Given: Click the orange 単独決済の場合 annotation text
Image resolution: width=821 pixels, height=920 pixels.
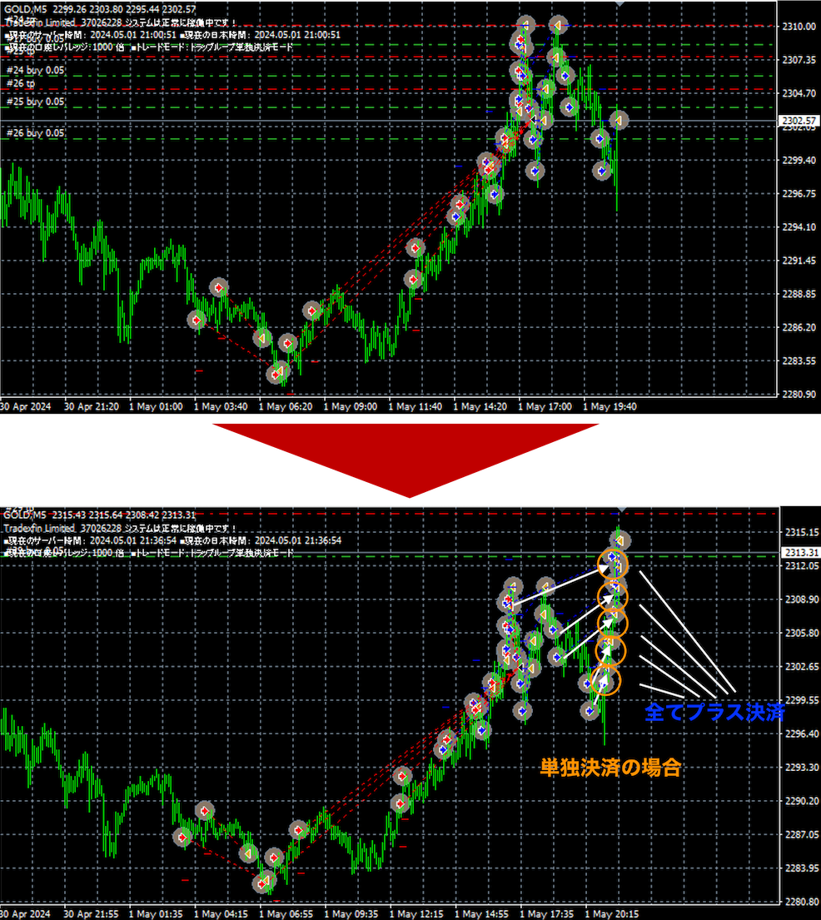Looking at the screenshot, I should pos(611,768).
